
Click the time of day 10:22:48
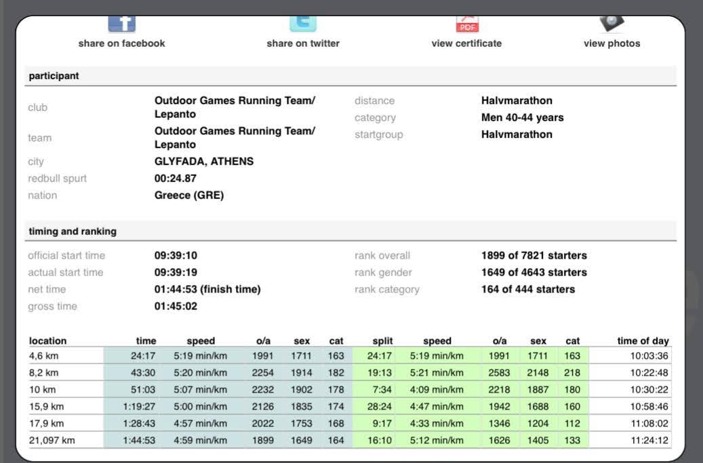click(649, 372)
